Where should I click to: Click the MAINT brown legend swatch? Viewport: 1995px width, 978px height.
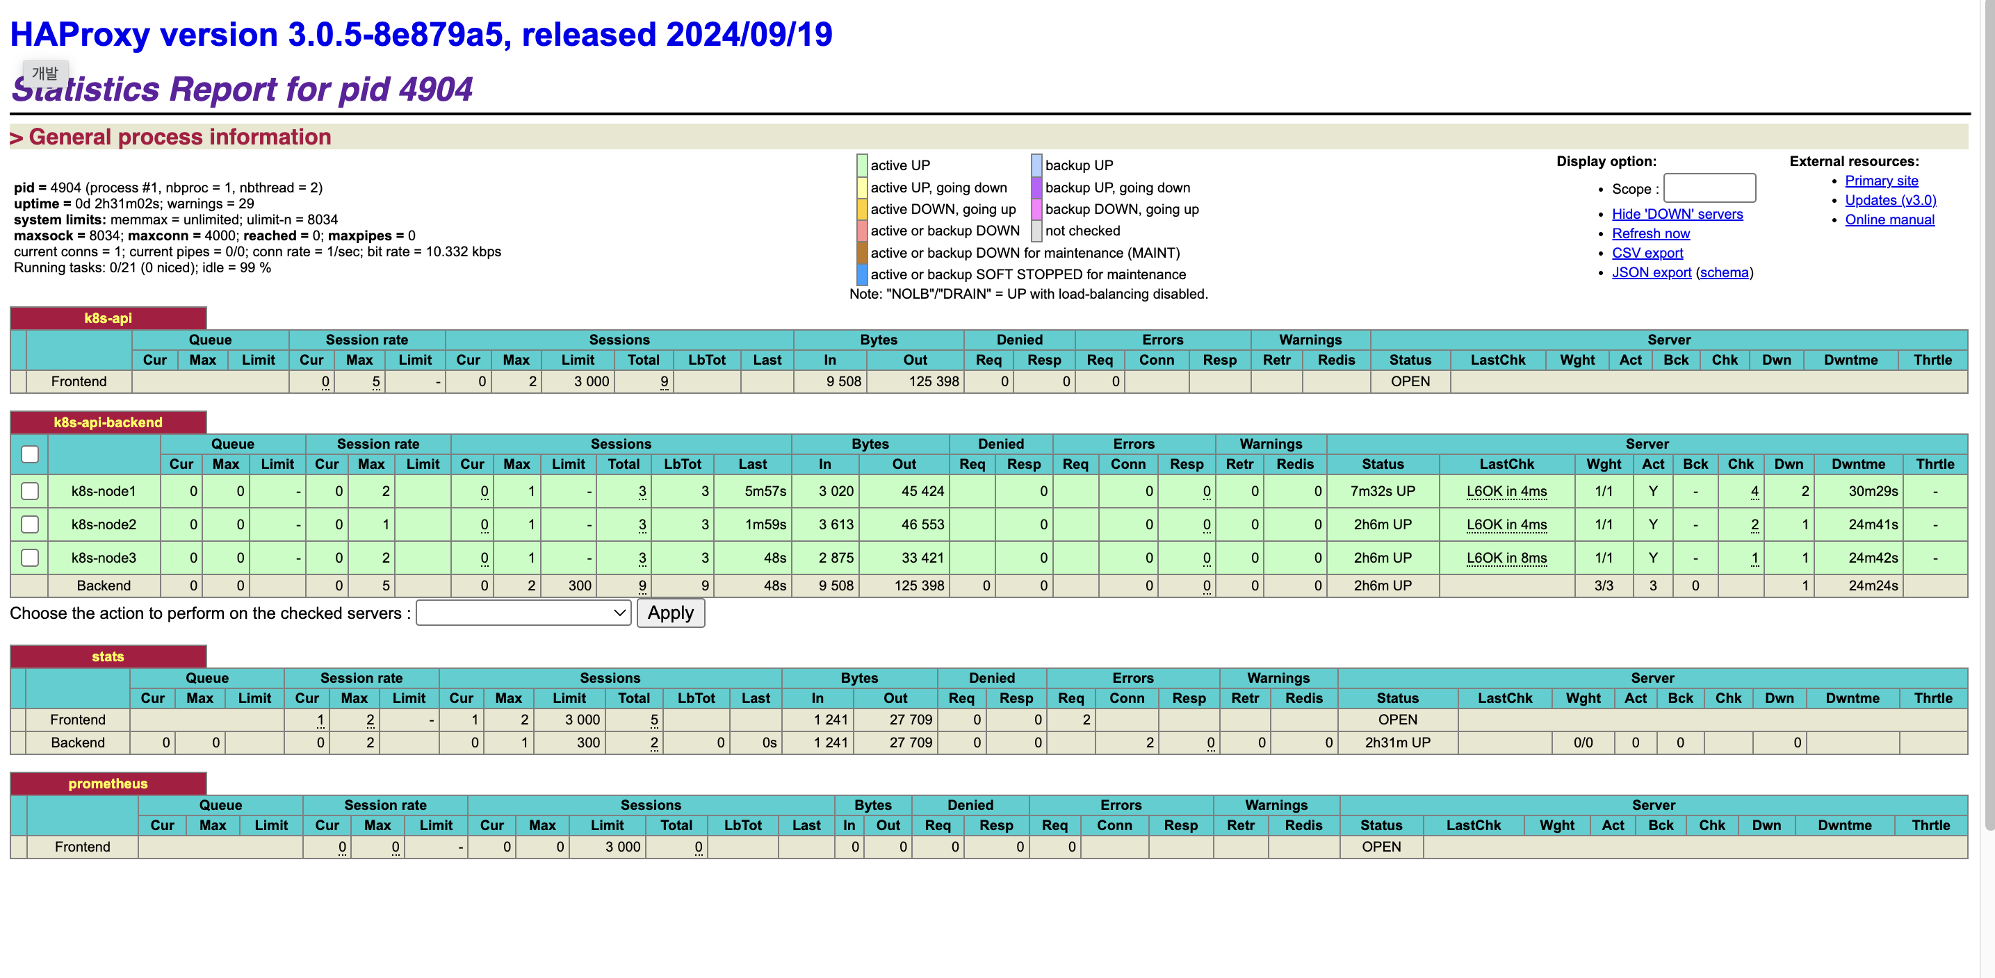[861, 253]
